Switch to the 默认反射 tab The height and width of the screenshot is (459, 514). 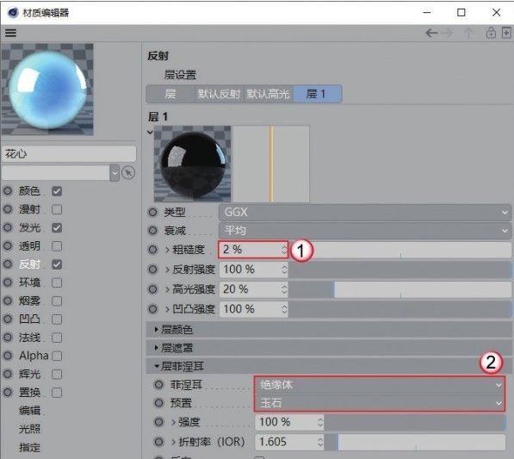219,94
